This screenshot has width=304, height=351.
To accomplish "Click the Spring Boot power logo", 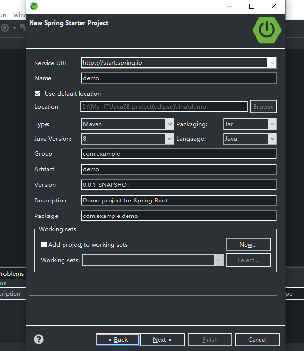I will click(267, 30).
